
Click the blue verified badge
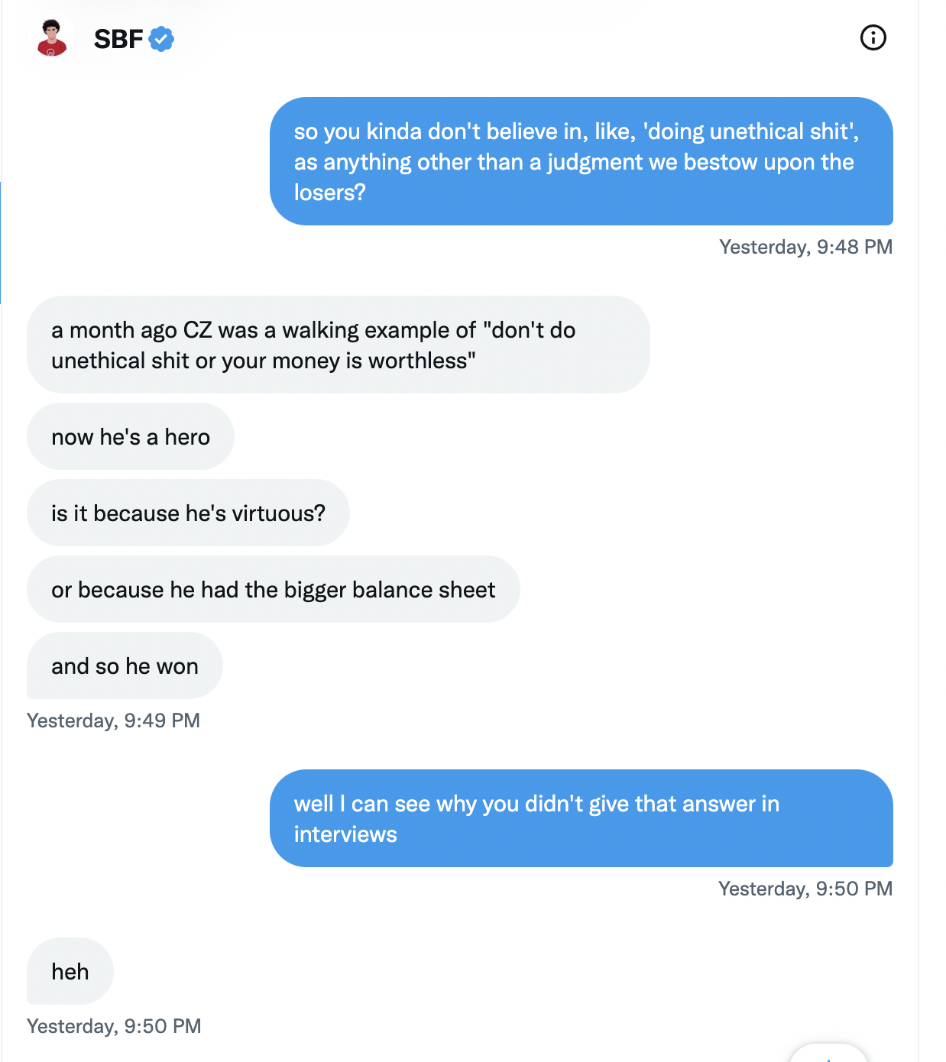tap(161, 38)
